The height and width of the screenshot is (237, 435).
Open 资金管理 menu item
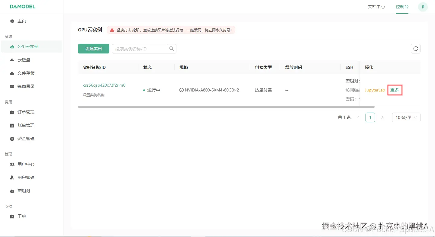point(31,139)
